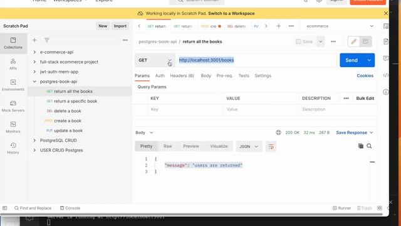Open the Save button dropdown arrow
401x226 pixels.
pyautogui.click(x=320, y=41)
